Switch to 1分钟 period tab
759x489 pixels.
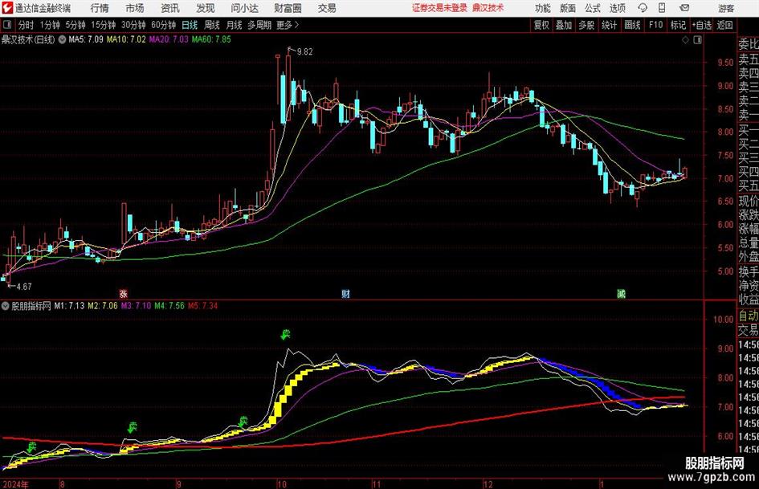50,25
